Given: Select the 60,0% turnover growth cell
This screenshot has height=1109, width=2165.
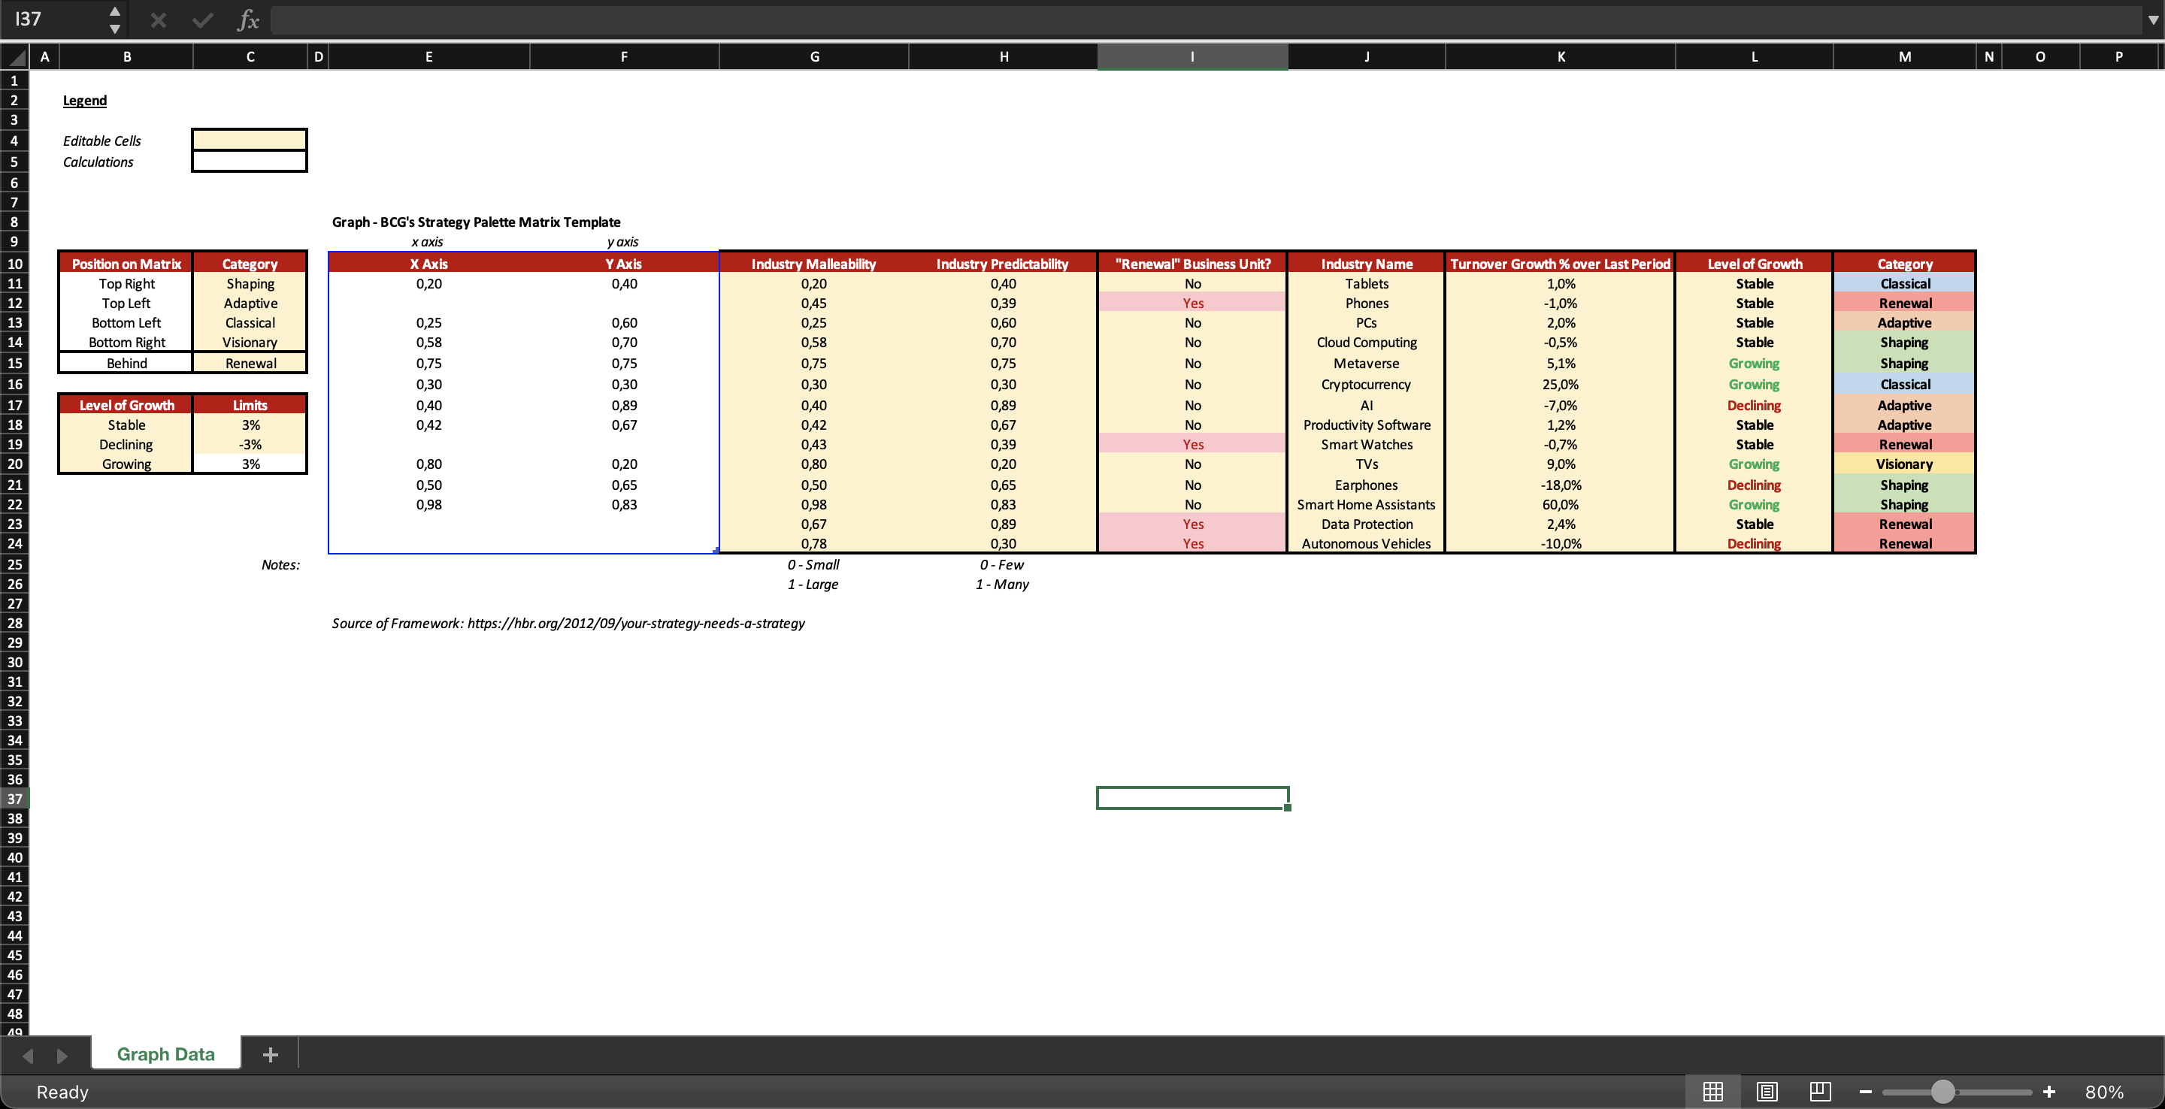Looking at the screenshot, I should point(1560,504).
